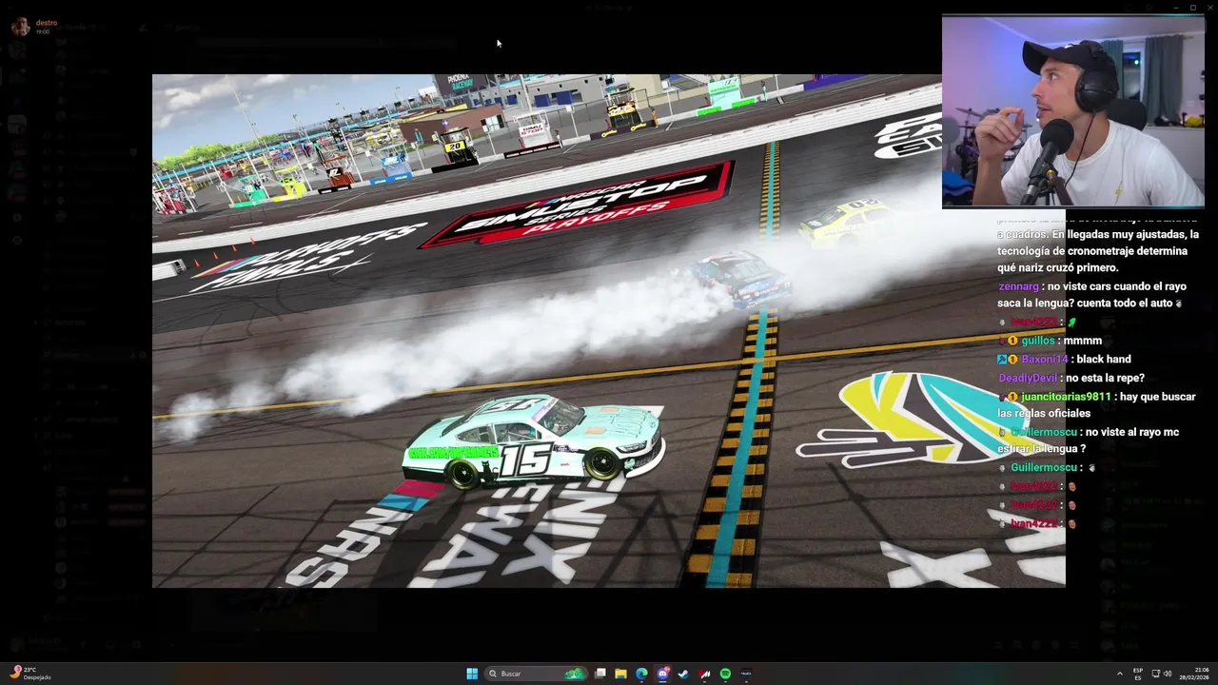Open network settings from the tray

[x=1156, y=674]
